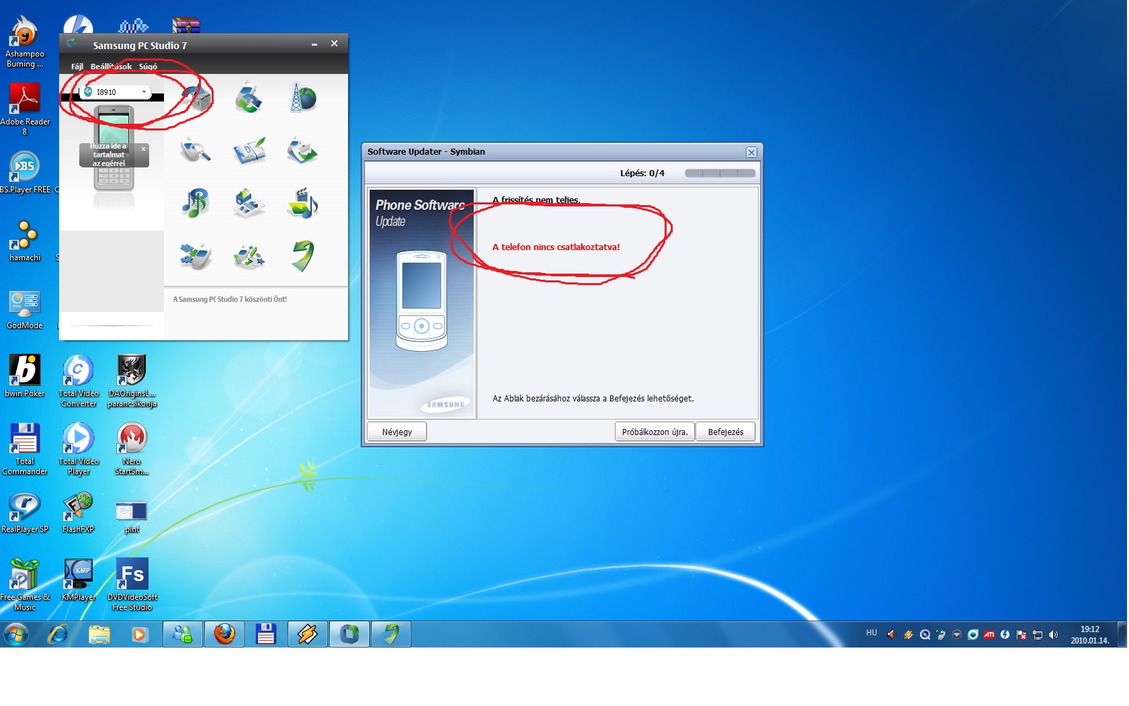This screenshot has height=706, width=1129.
Task: Click the ATI icon in the system tray
Action: 989,635
